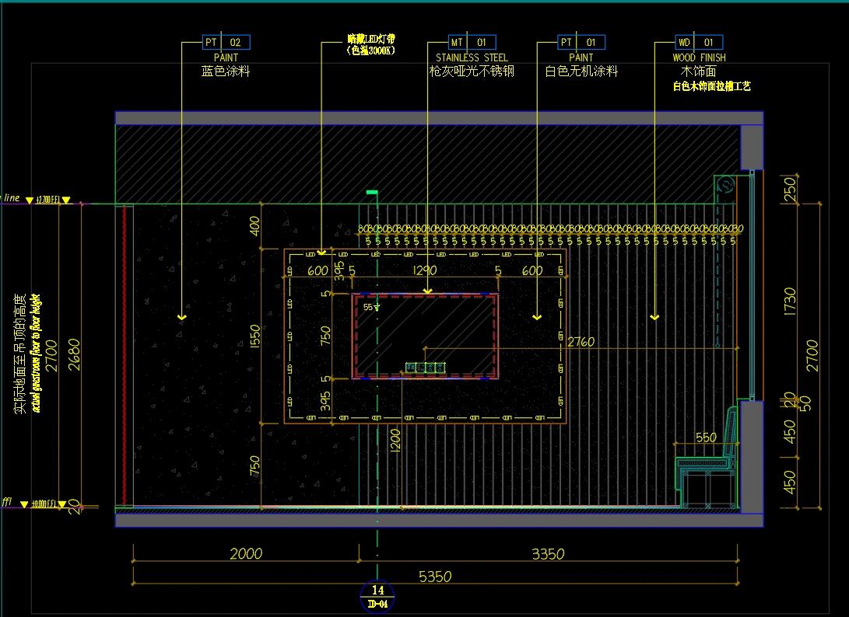The image size is (849, 617).
Task: Click the 5350 overall width dimension
Action: (x=434, y=577)
